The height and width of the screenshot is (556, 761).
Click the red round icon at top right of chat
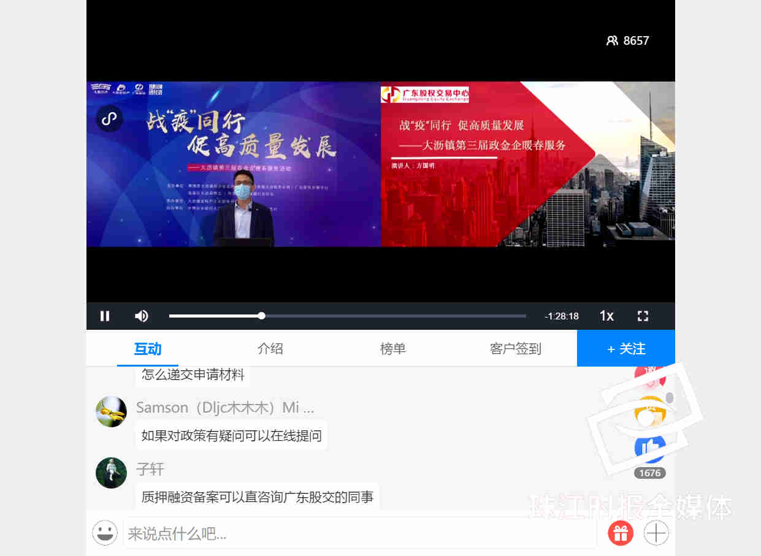pyautogui.click(x=650, y=375)
